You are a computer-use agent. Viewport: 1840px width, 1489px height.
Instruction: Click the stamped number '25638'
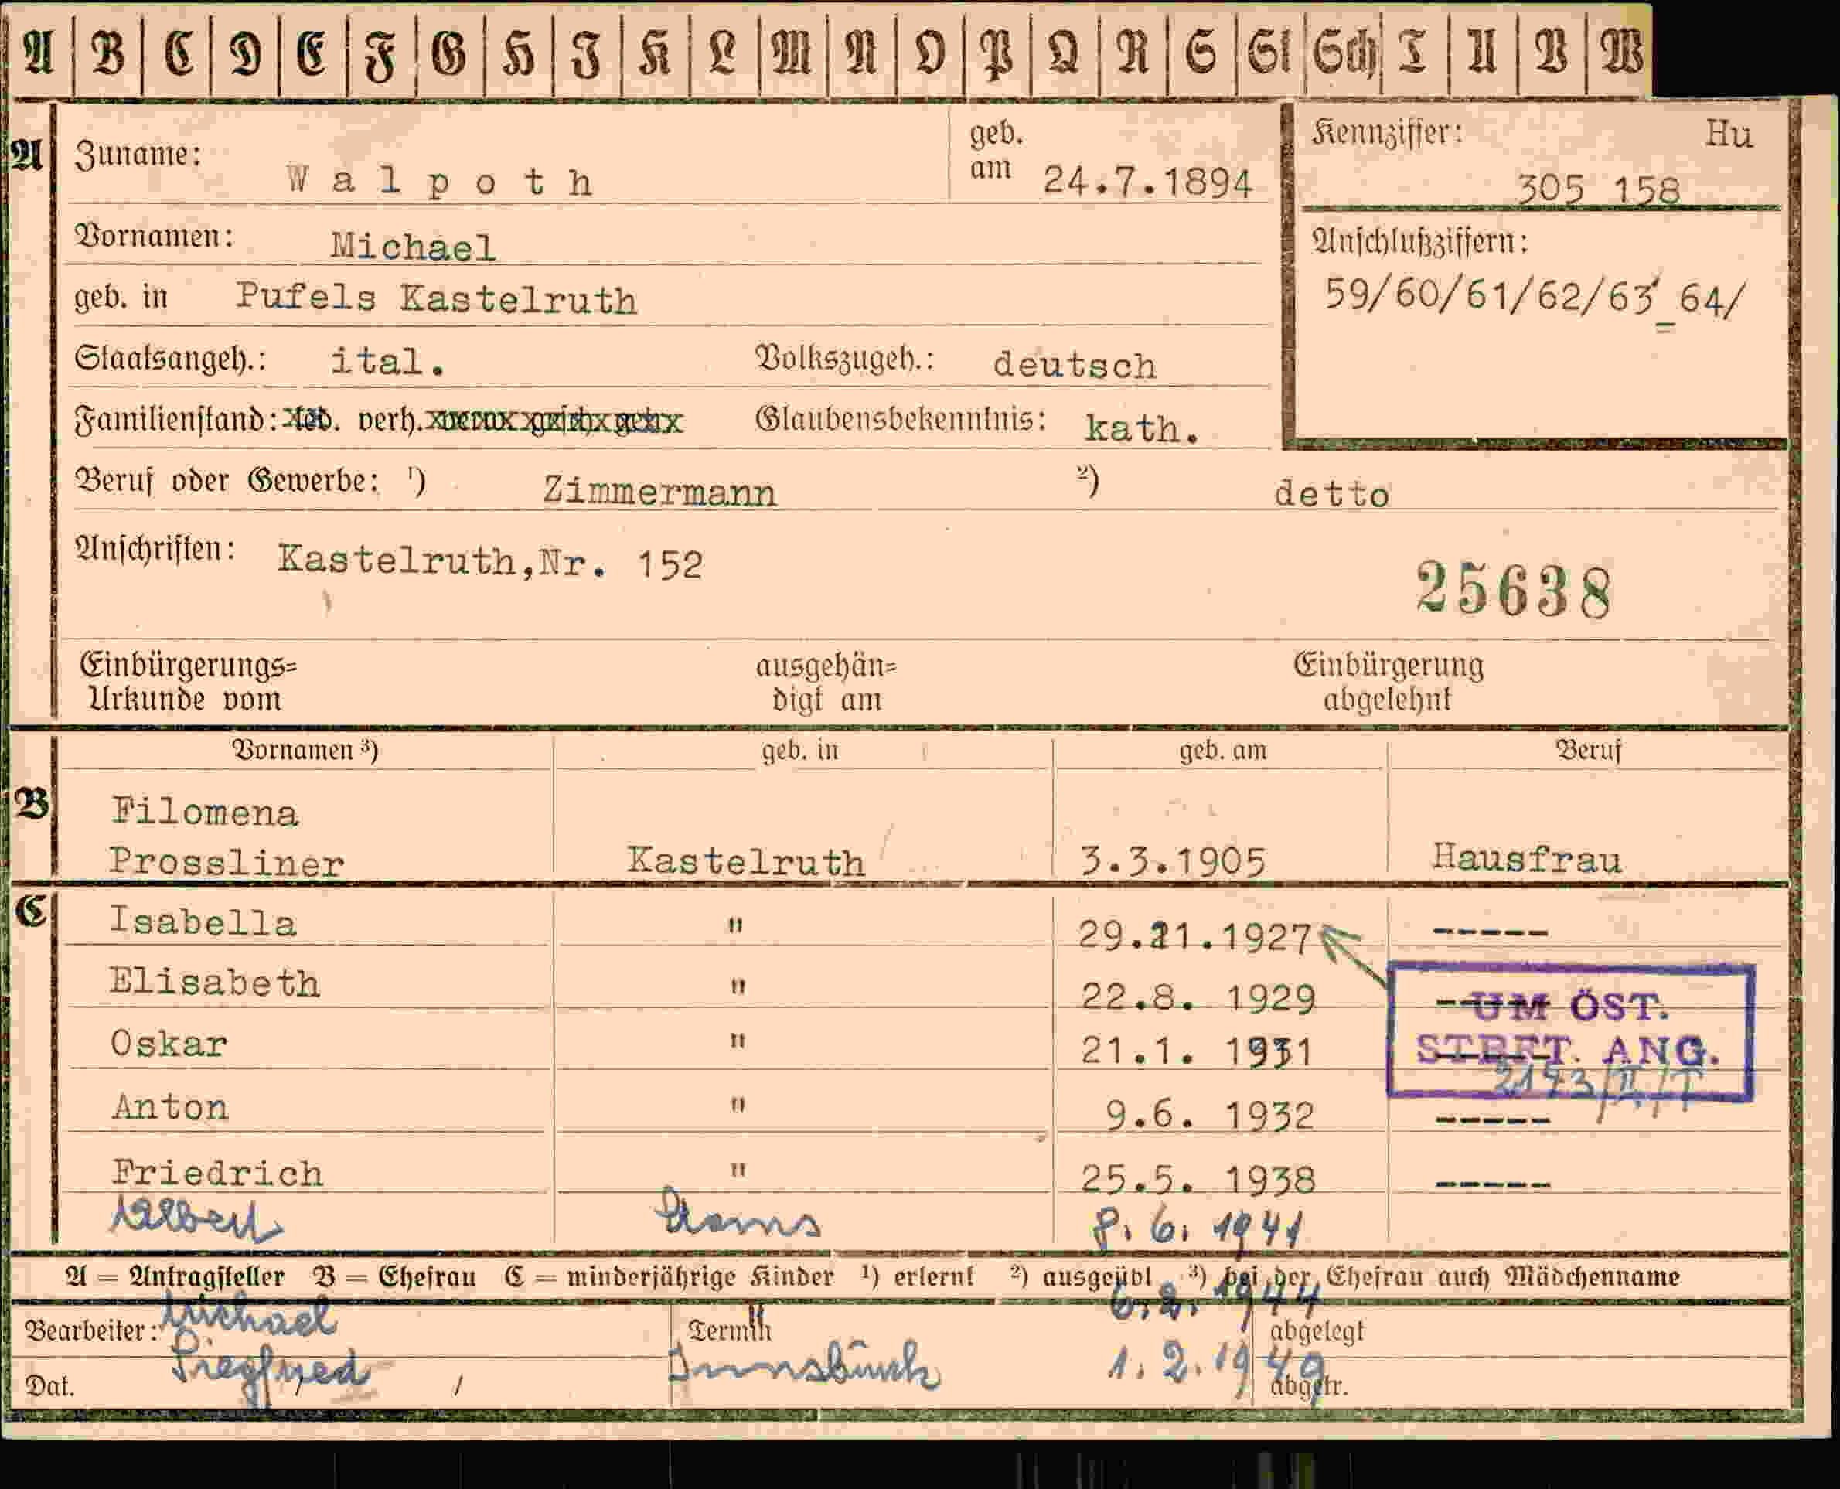(x=1514, y=589)
